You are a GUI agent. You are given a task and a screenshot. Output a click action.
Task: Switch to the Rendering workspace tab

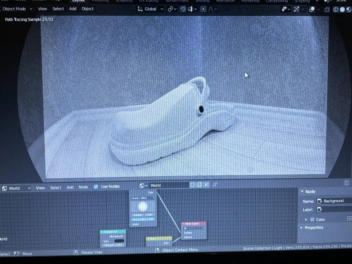click(250, 1)
